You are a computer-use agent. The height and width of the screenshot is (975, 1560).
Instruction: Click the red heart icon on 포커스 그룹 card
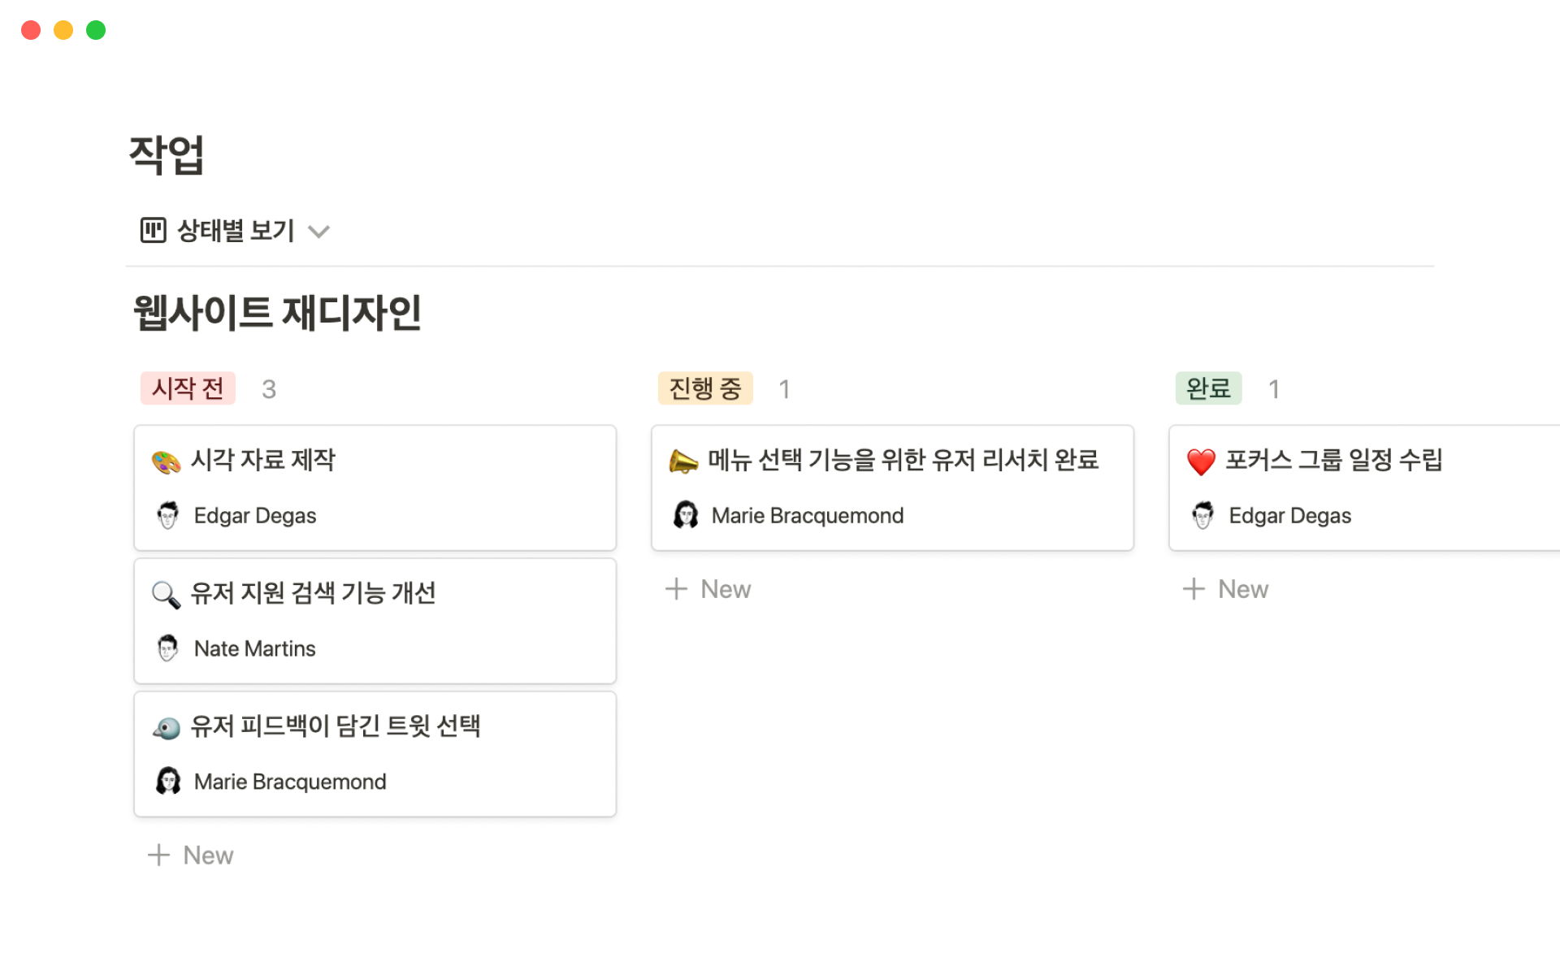[1201, 461]
